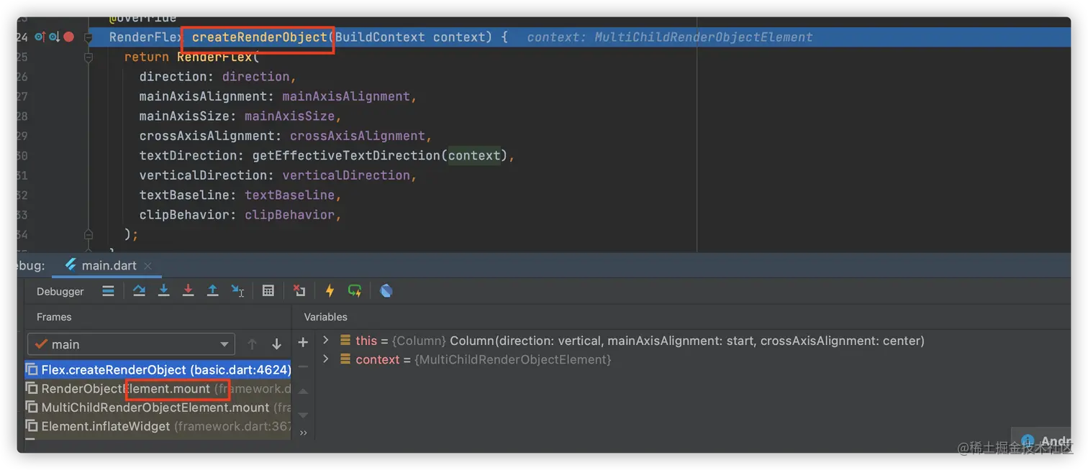Click the 'direction: direction,' code line
The width and height of the screenshot is (1088, 470).
point(218,76)
